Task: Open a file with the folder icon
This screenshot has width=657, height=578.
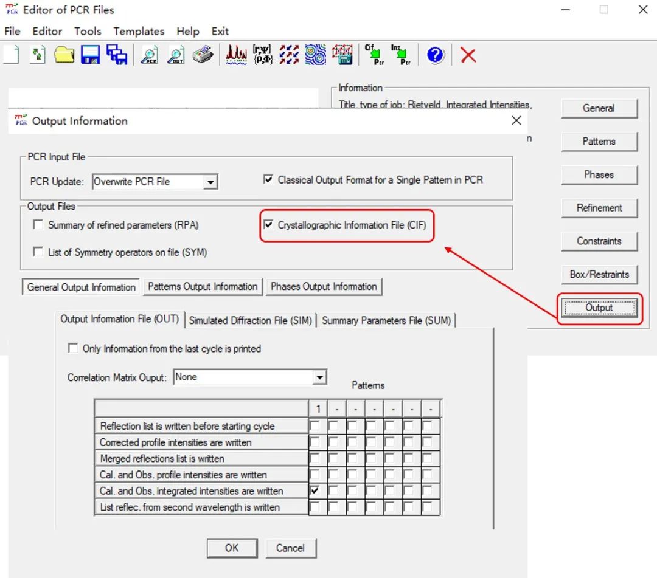Action: click(x=64, y=55)
